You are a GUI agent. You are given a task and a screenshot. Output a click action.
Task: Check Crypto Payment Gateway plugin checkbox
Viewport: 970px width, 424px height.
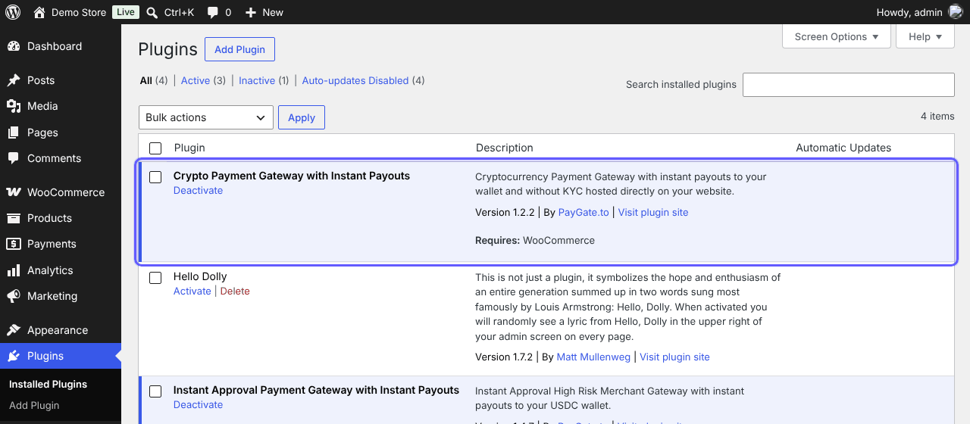[155, 177]
